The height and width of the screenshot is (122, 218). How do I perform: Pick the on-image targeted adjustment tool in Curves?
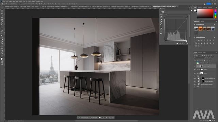pos(161,17)
